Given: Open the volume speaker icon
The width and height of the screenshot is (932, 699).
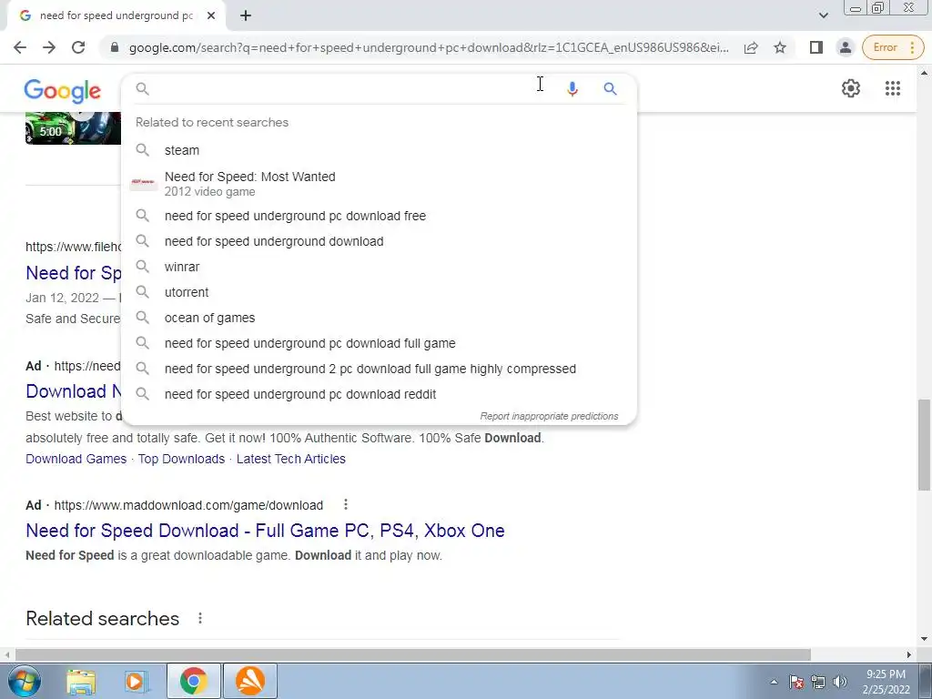Looking at the screenshot, I should pyautogui.click(x=839, y=682).
